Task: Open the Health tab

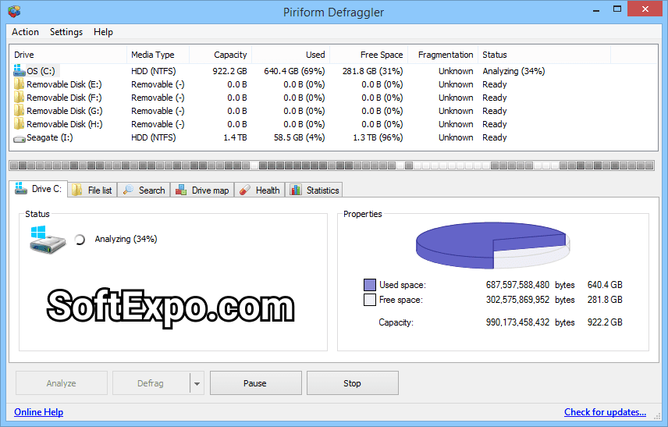Action: click(259, 190)
